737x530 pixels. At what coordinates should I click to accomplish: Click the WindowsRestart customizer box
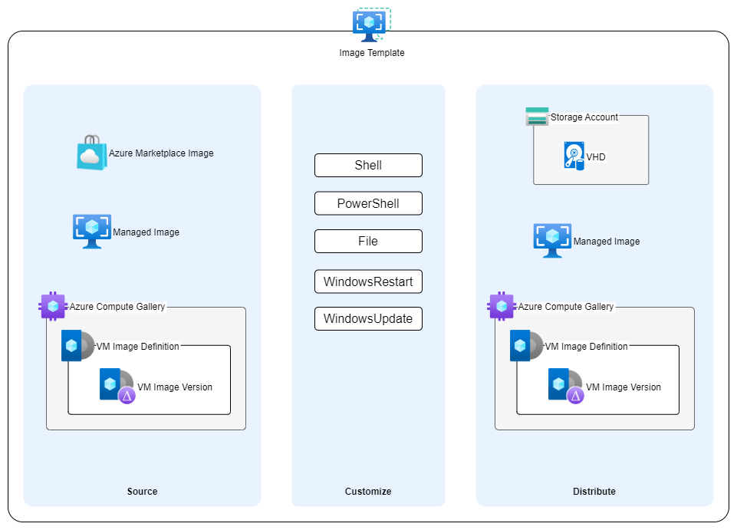point(368,281)
